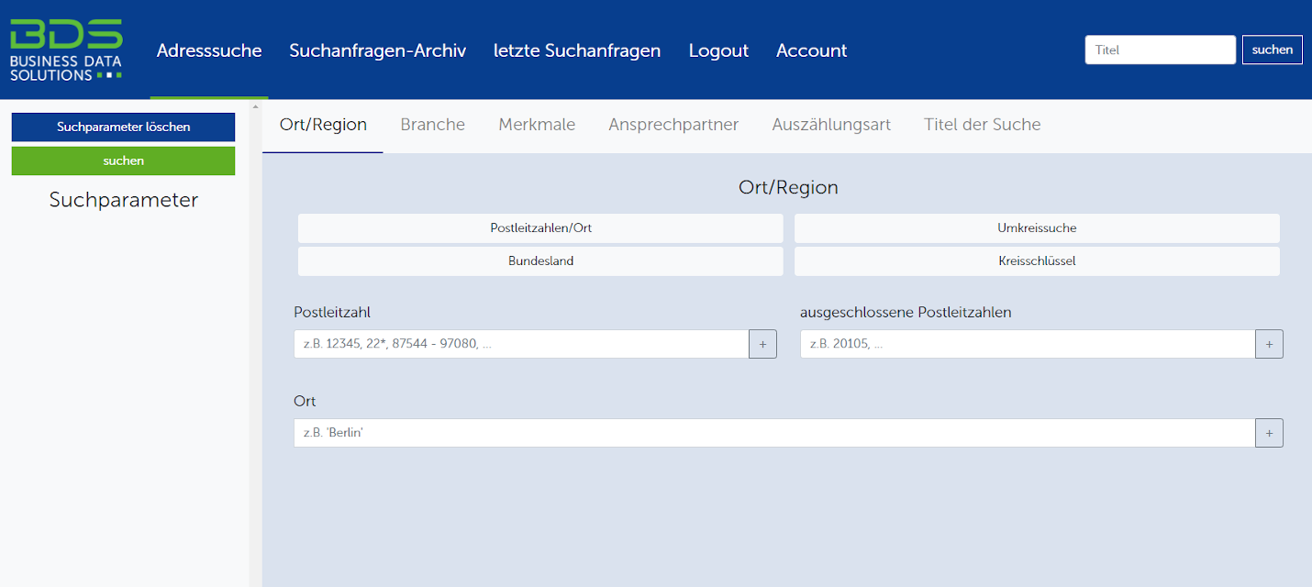Switch to the Branche tab
Viewport: 1312px width, 587px height.
point(432,125)
